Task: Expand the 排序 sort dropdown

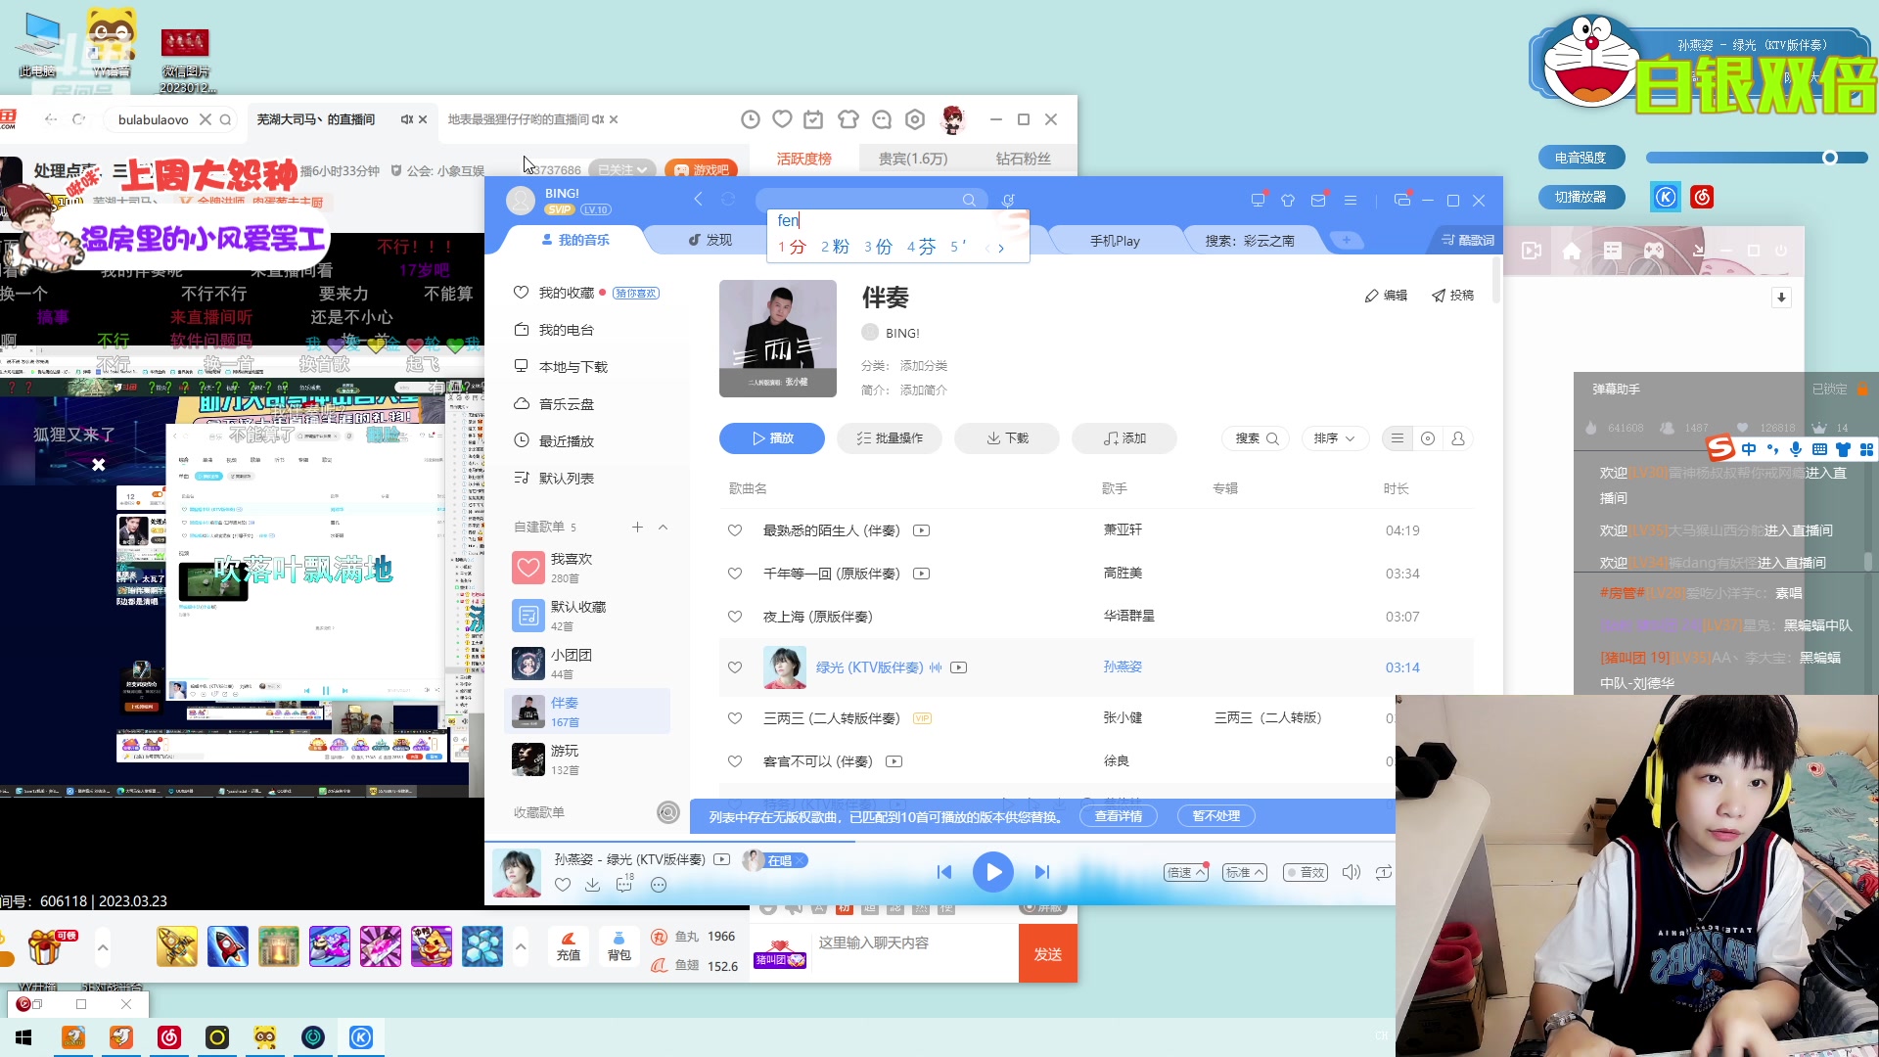Action: point(1335,438)
